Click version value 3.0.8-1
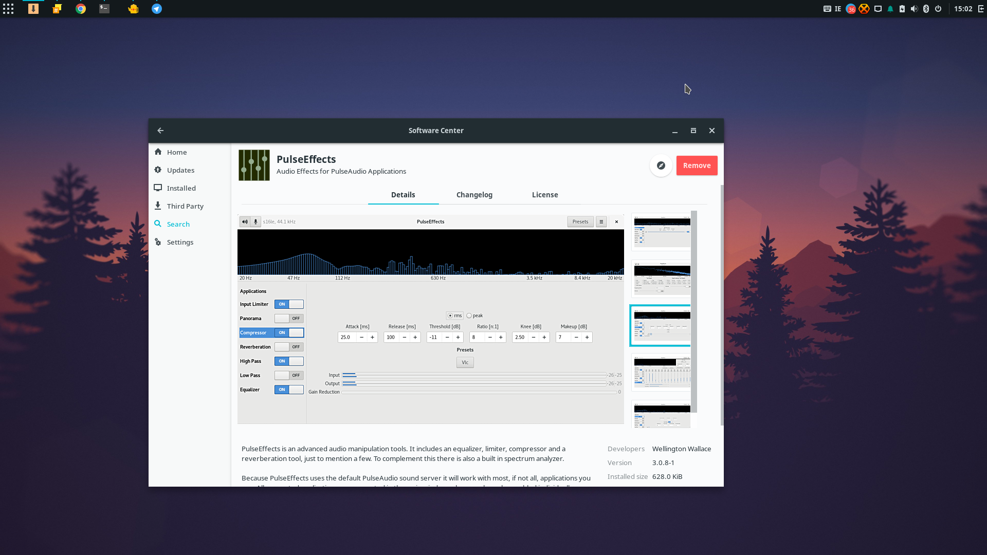This screenshot has width=987, height=555. pos(663,462)
